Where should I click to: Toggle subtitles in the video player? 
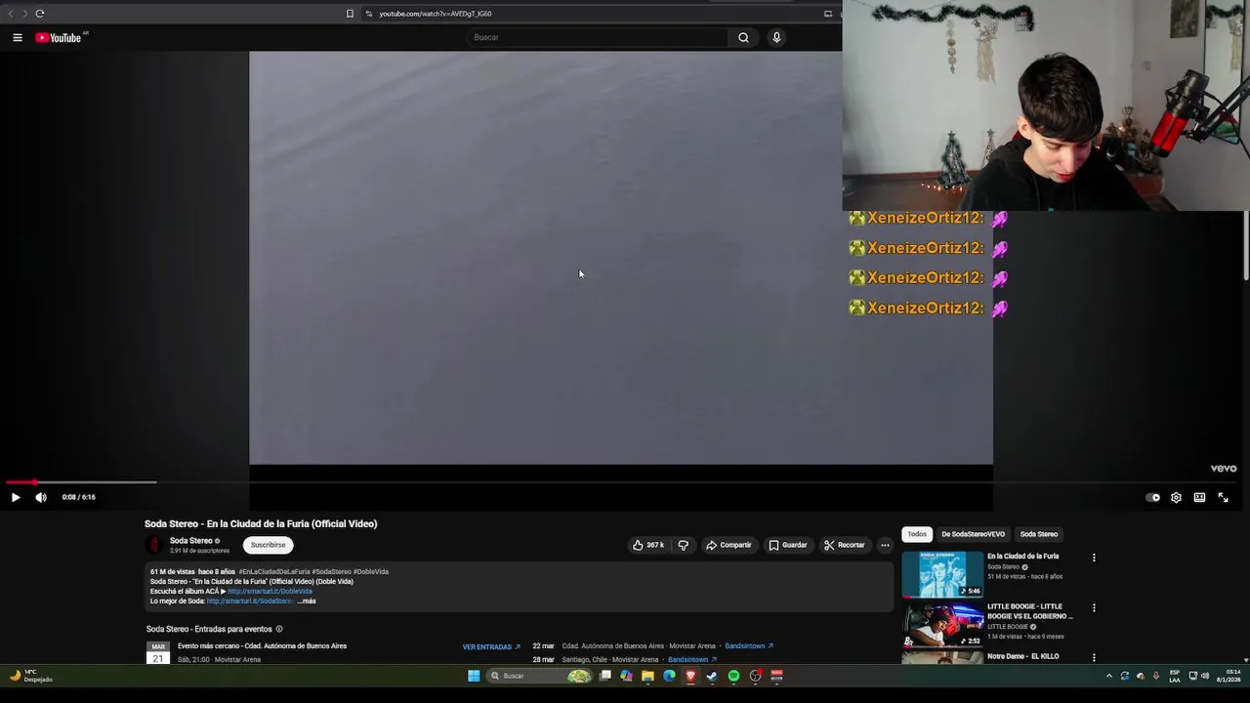pyautogui.click(x=1199, y=497)
